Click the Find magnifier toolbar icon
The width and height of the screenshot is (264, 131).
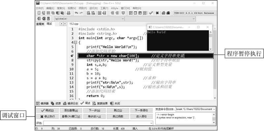88,13
